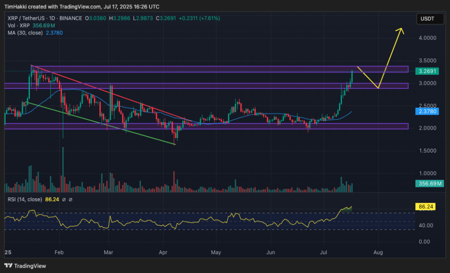Image resolution: width=450 pixels, height=273 pixels.
Task: Click the Aug label on time axis
Action: tap(378, 253)
